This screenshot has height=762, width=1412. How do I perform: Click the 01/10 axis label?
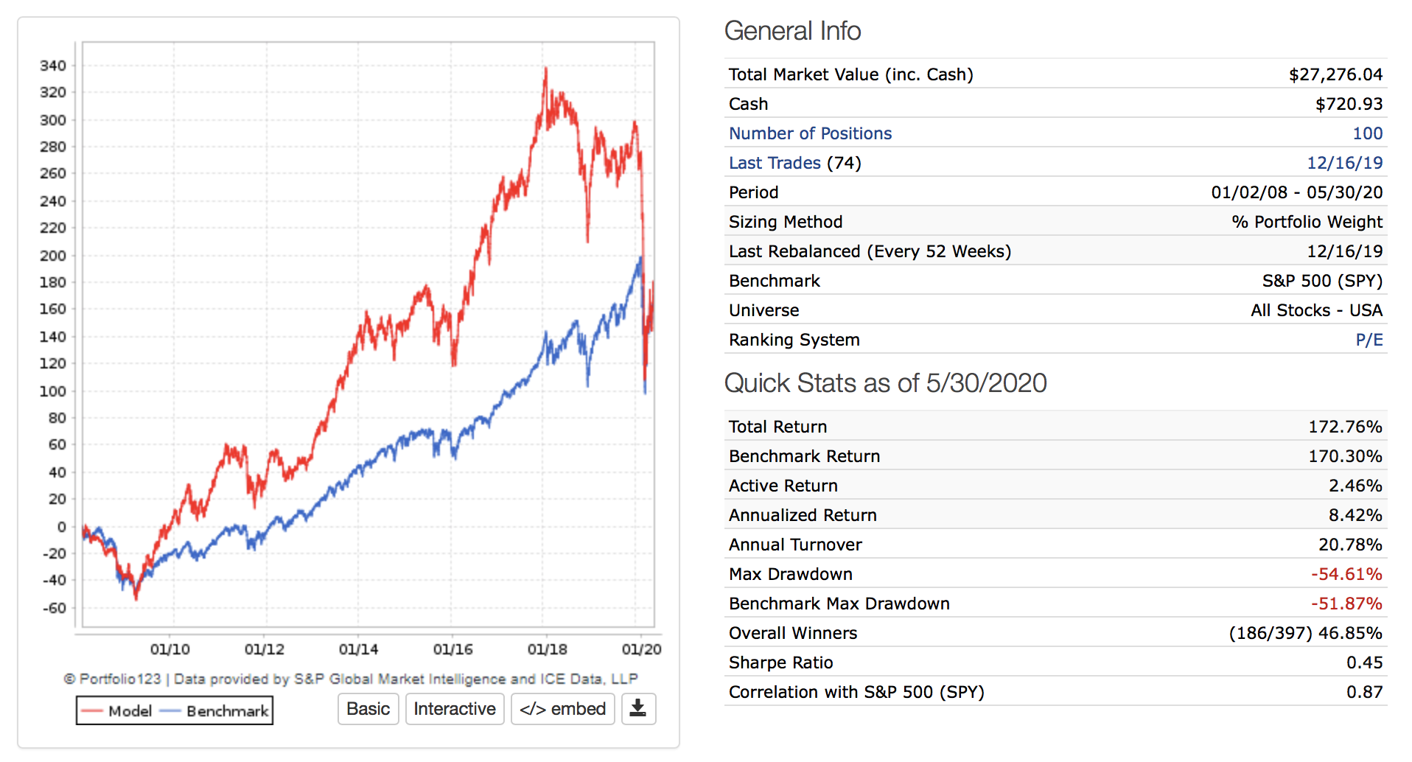169,649
